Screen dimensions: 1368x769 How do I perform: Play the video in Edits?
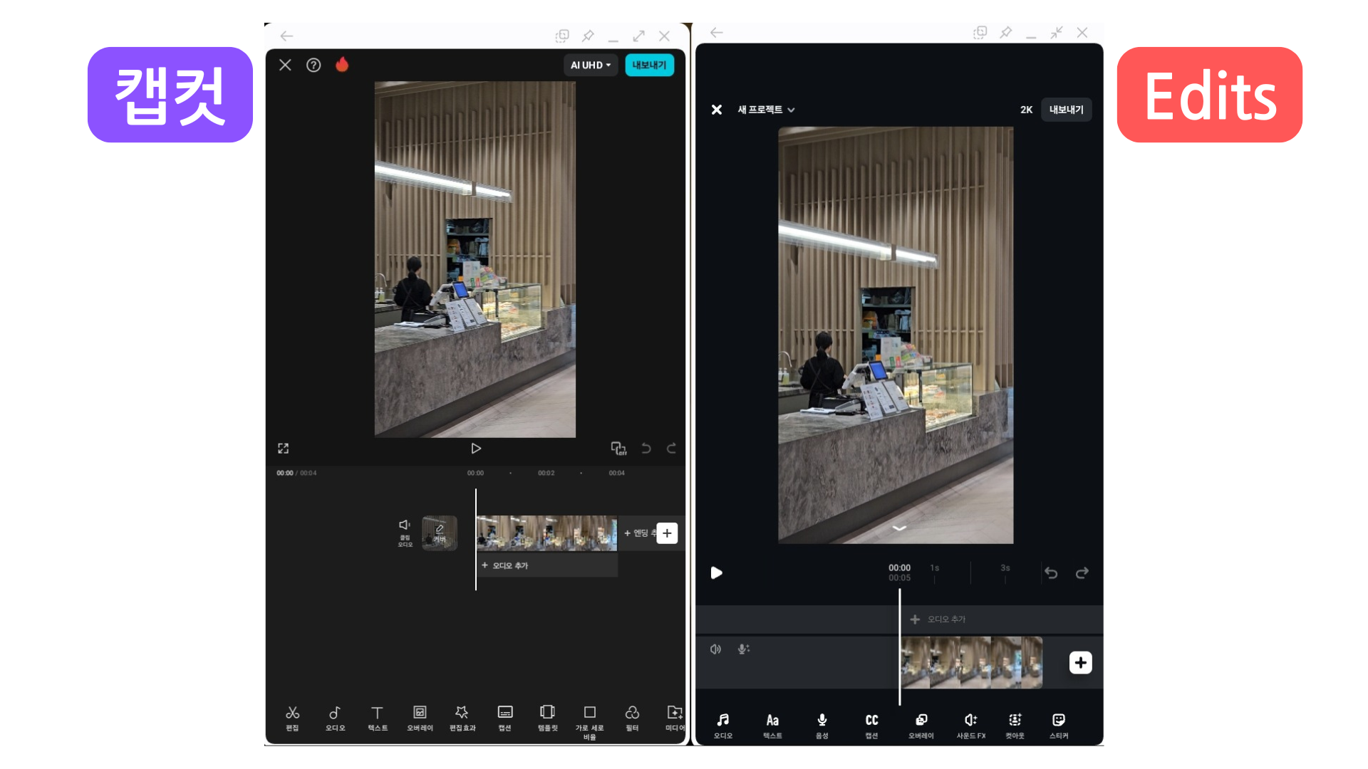pyautogui.click(x=716, y=572)
